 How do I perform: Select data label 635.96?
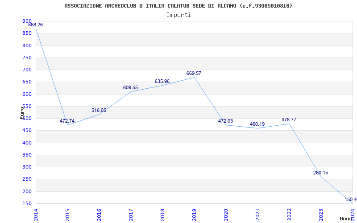click(x=162, y=81)
